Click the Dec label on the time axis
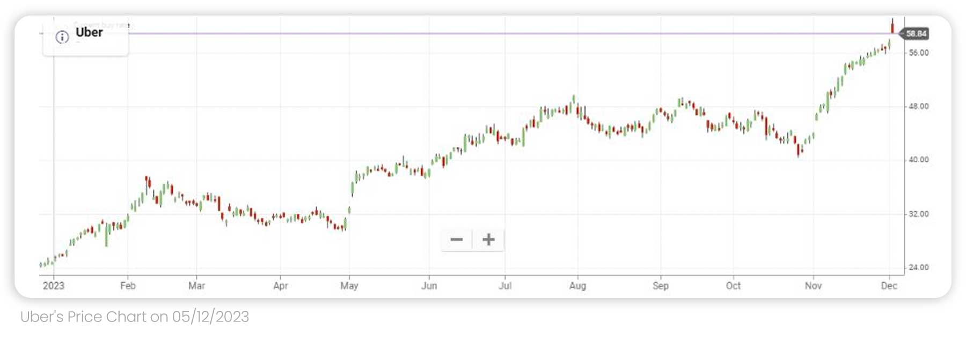Image resolution: width=966 pixels, height=337 pixels. point(889,286)
